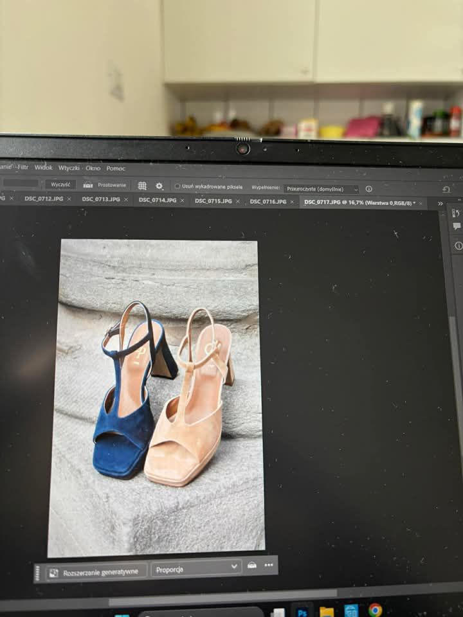This screenshot has height=617, width=463.
Task: Click straighten icon in contextual task bar
Action: (x=252, y=566)
